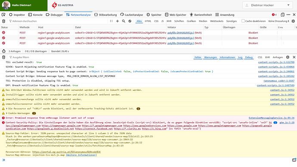Filter network by Schriften
297x167 pixels.
click(x=179, y=21)
